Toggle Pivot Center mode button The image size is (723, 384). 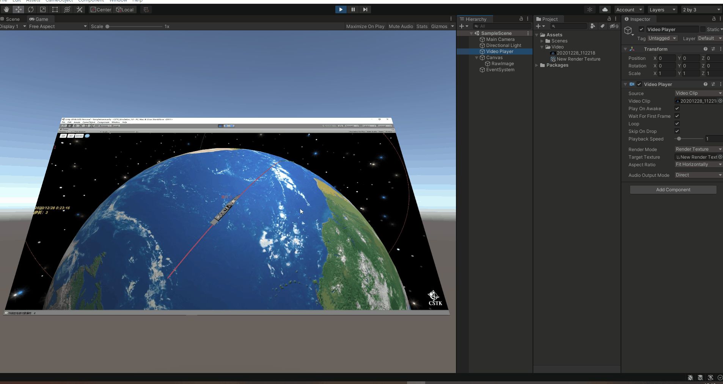point(101,9)
